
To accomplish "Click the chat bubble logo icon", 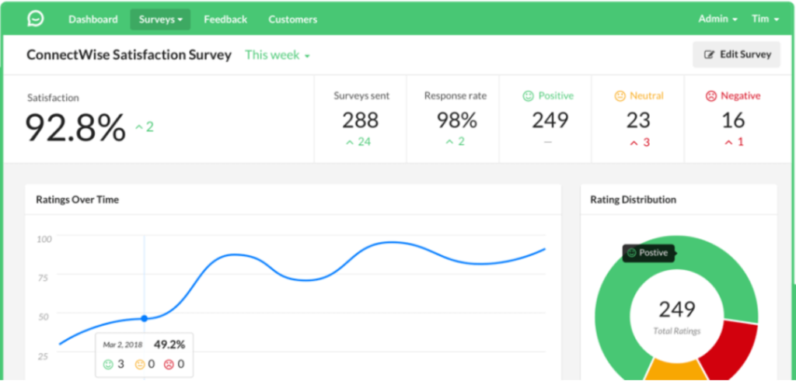I will (x=36, y=19).
